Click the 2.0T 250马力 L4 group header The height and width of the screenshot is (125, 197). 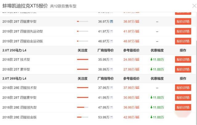14,50
